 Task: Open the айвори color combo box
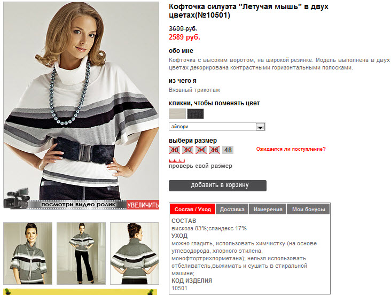[217, 127]
